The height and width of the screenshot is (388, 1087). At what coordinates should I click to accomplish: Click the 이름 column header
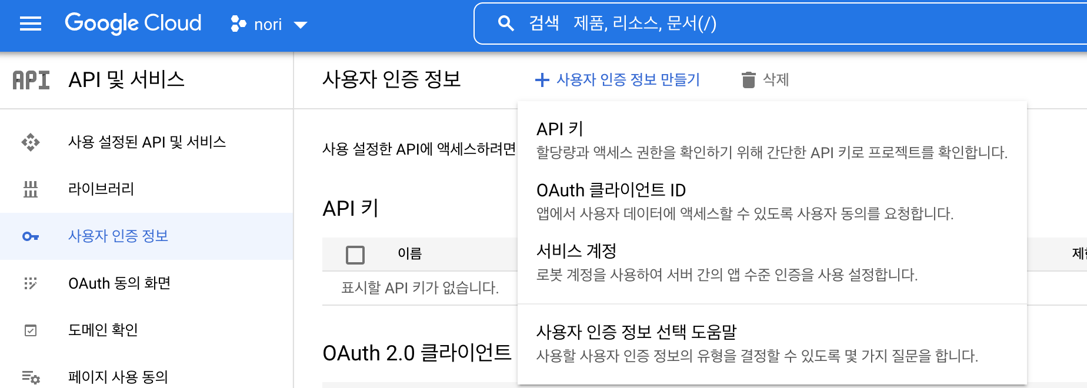pyautogui.click(x=410, y=254)
